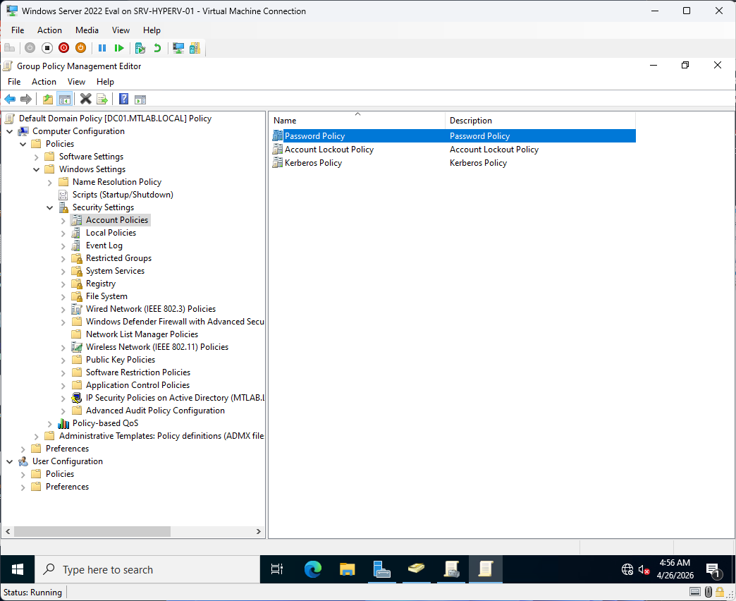Viewport: 736px width, 601px height.
Task: Click the Revert green arrow icon
Action: 157,48
